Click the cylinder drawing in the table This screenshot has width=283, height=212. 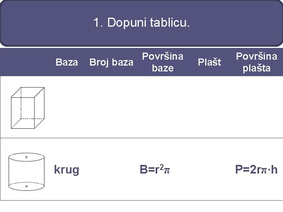pos(26,172)
